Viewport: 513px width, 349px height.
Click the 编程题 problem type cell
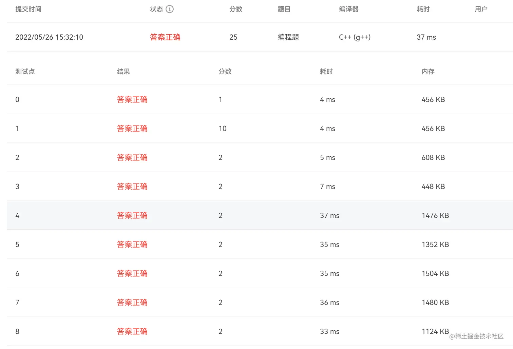click(288, 37)
